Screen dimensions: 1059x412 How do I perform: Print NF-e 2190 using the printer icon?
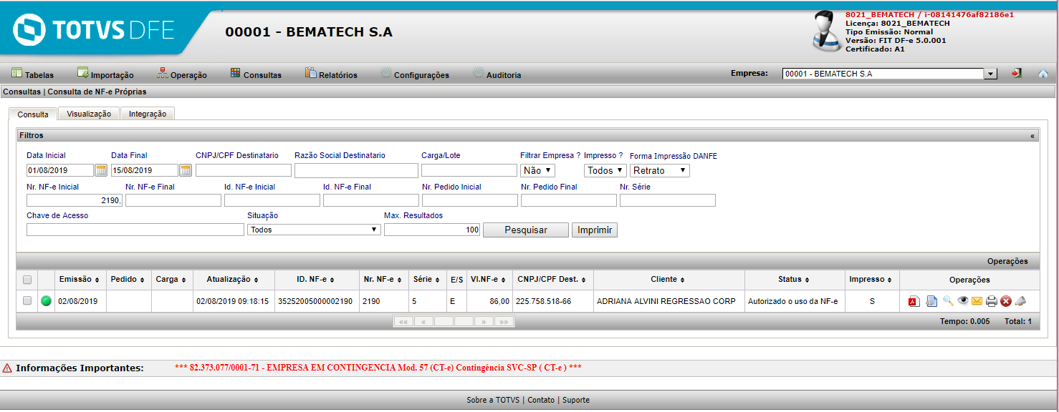click(x=992, y=302)
